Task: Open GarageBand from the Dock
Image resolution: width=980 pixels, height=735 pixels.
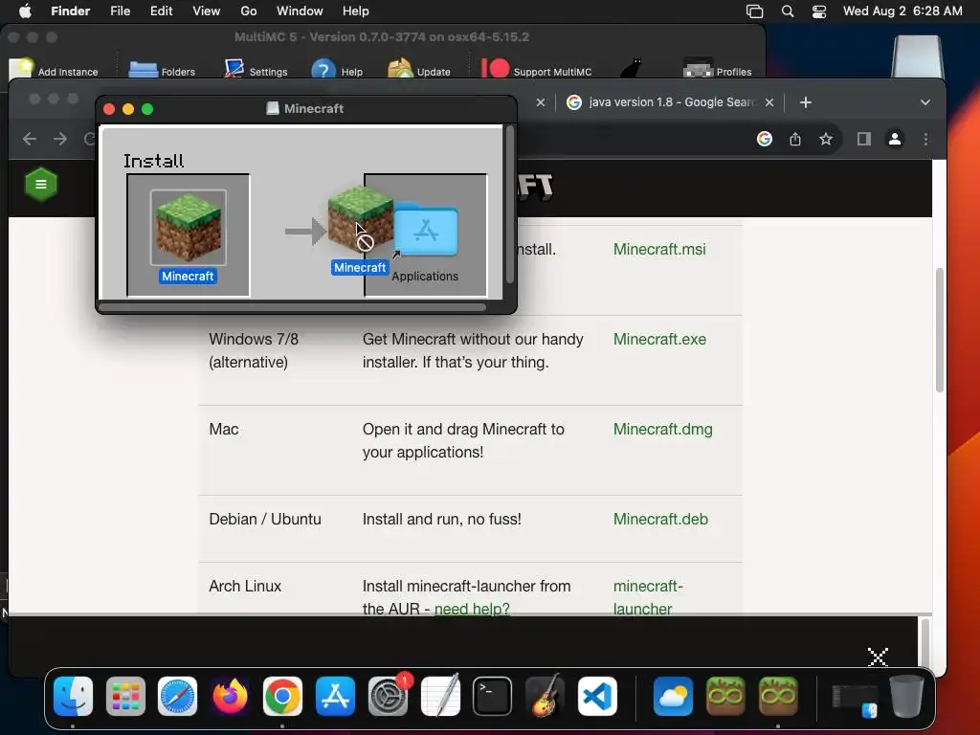Action: point(545,696)
